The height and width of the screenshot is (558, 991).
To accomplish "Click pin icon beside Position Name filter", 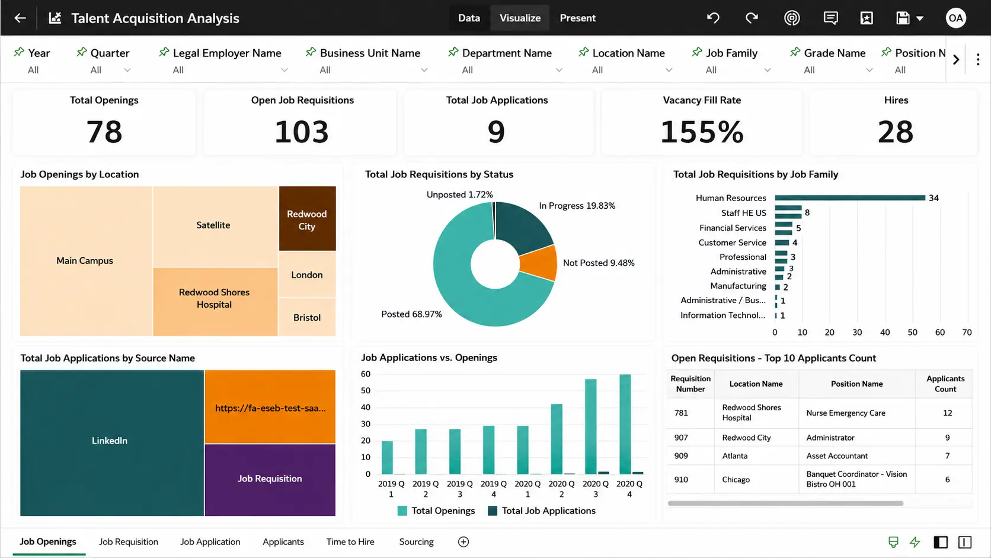I will [886, 52].
